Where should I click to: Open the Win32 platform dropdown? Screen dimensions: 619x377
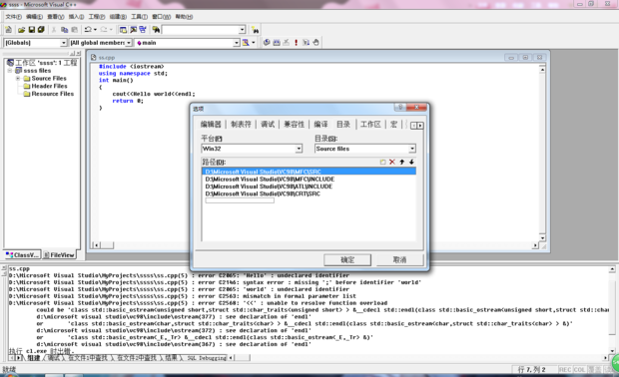click(x=299, y=149)
